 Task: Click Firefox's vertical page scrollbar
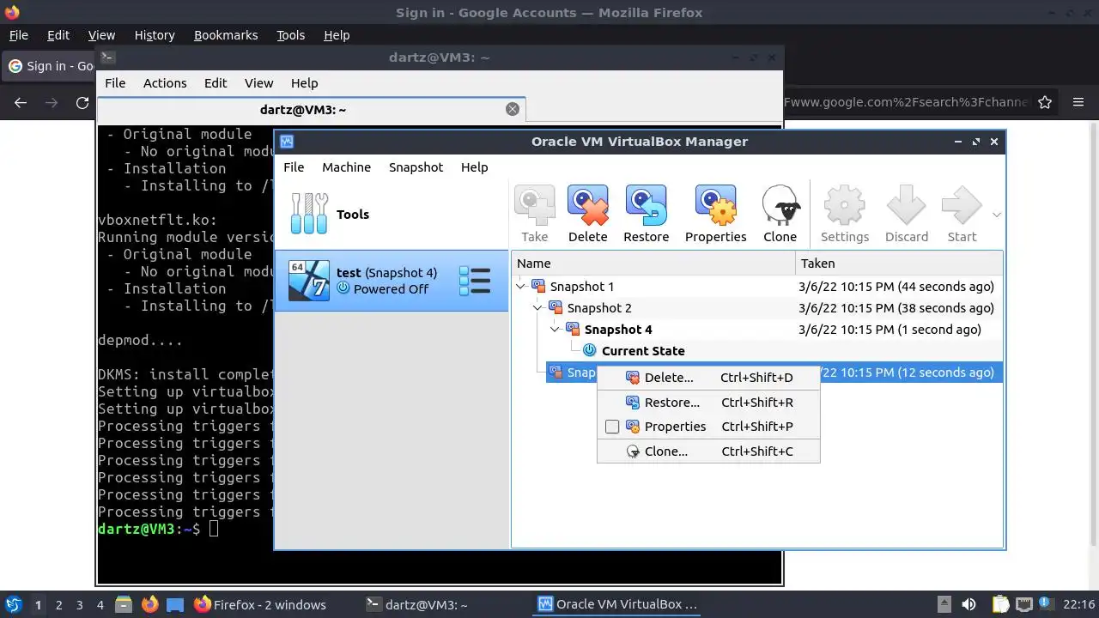click(x=1093, y=333)
